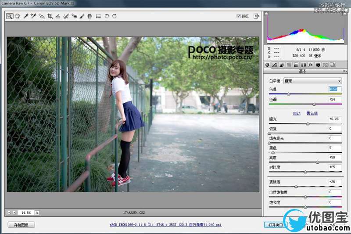
Task: Click the 曝光 exposure slider handle
Action: 308,124
